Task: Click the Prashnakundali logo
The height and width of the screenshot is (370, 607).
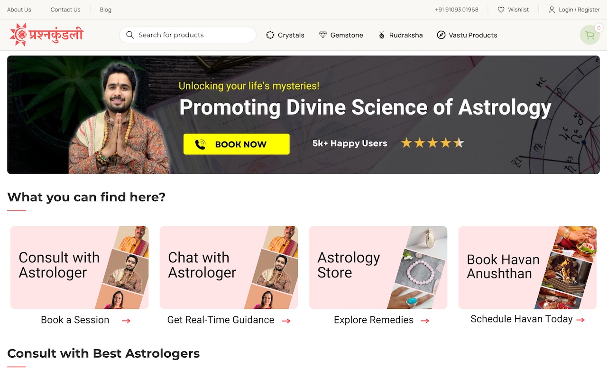Action: pos(46,35)
